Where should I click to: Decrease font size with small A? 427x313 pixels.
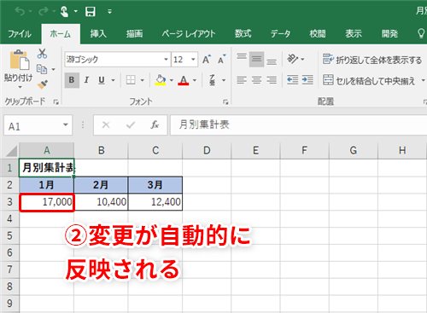click(x=222, y=59)
